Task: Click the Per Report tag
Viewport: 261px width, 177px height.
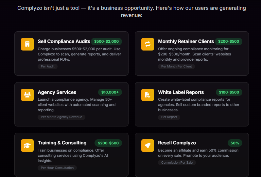Action: 169,117
